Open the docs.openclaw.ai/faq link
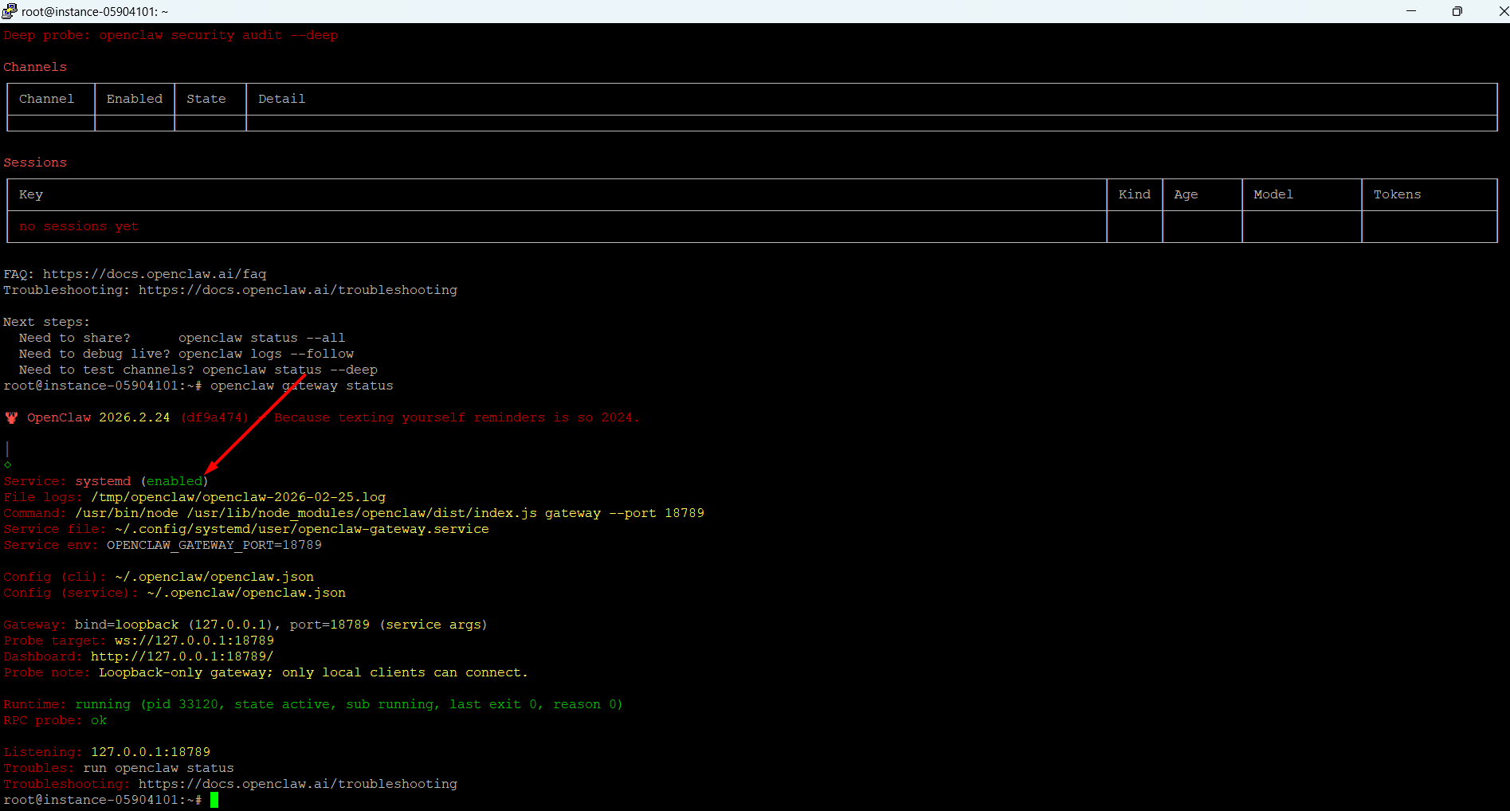This screenshot has width=1510, height=811. [x=155, y=274]
